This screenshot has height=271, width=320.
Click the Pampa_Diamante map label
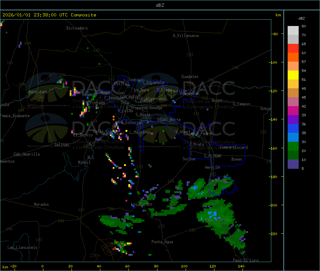coord(15,116)
